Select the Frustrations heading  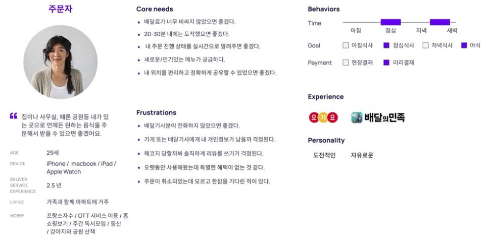(156, 112)
